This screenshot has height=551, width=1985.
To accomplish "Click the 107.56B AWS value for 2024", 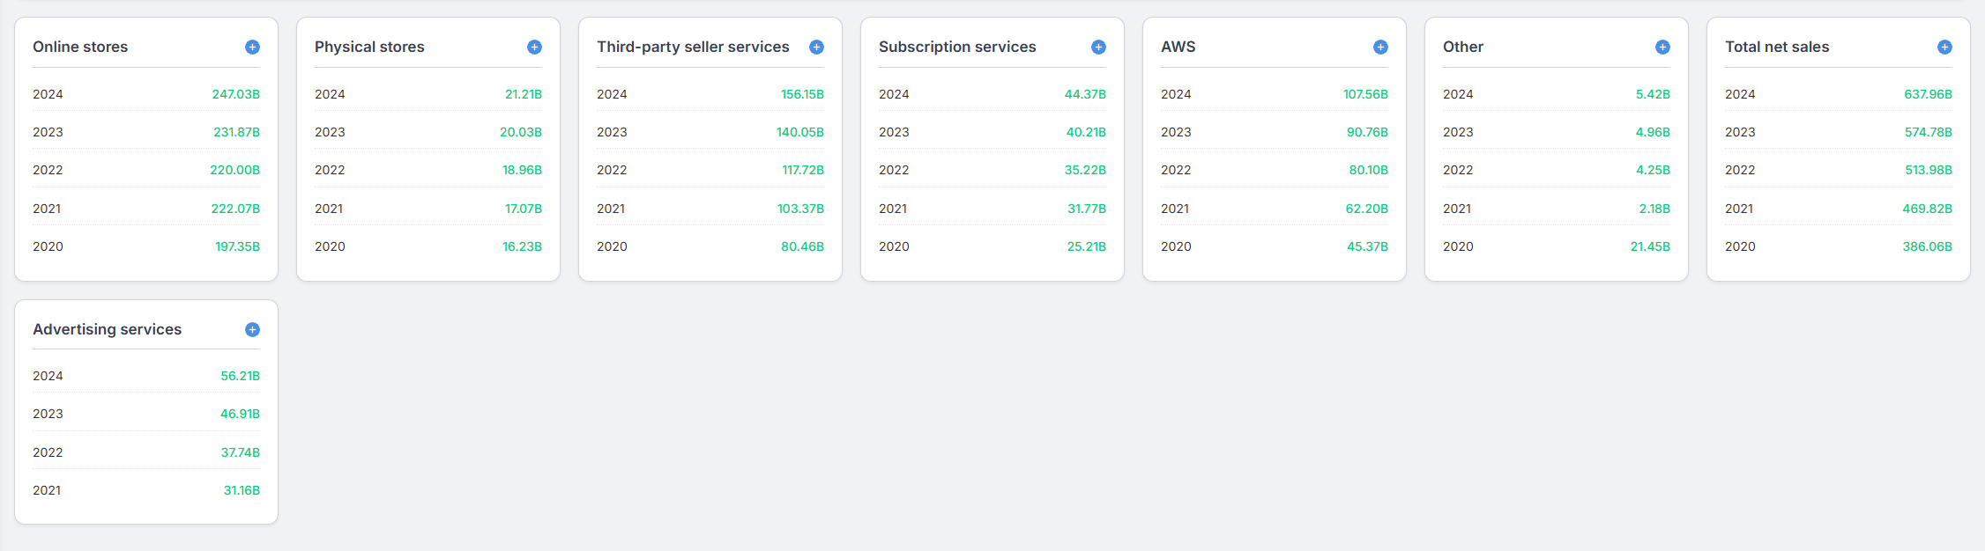I will point(1364,93).
